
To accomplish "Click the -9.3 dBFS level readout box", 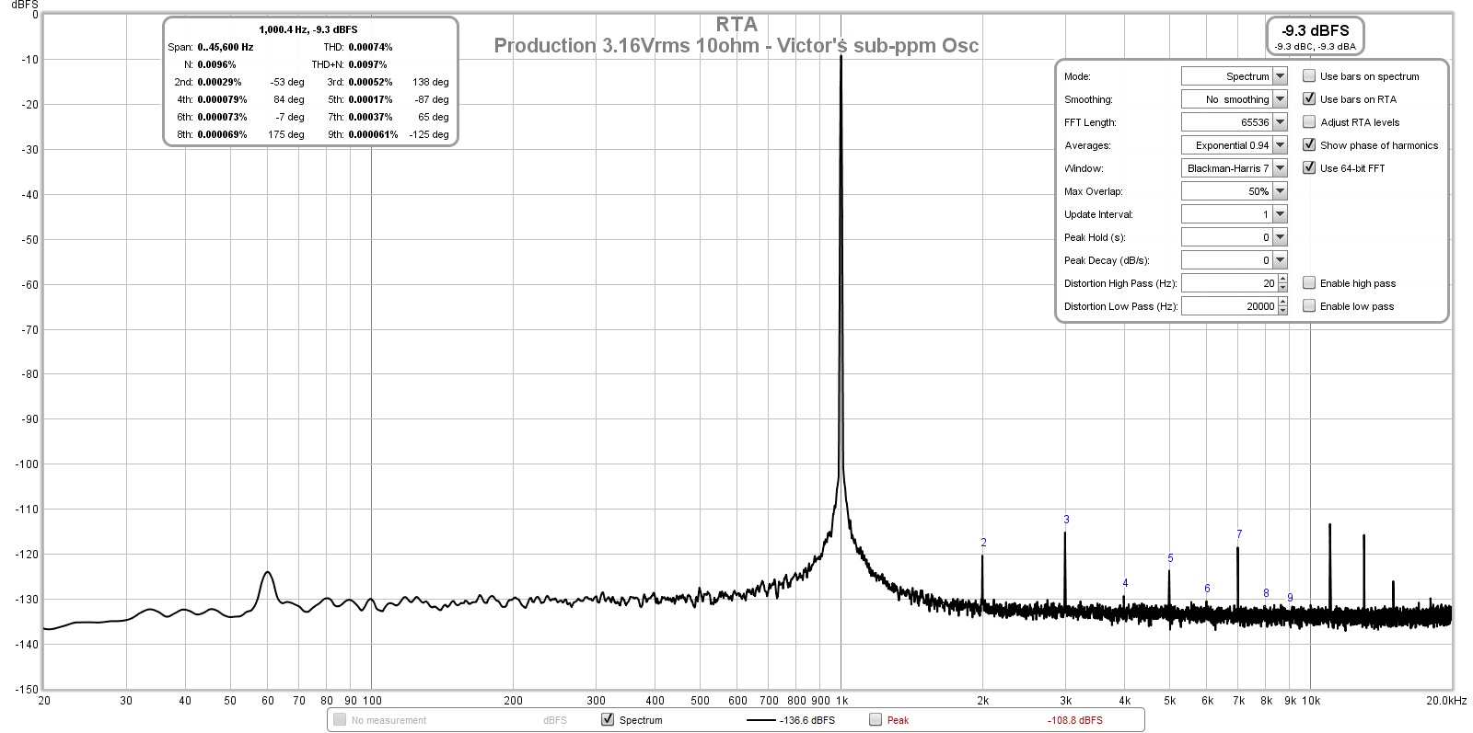I will coord(1315,37).
